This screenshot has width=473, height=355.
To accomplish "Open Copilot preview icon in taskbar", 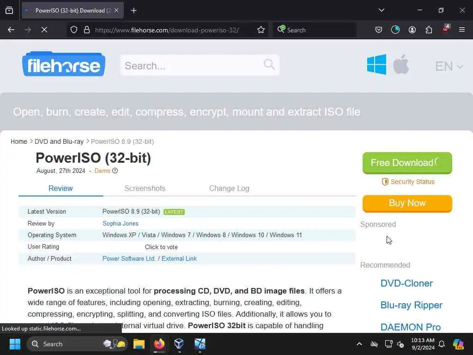I will pos(458,344).
